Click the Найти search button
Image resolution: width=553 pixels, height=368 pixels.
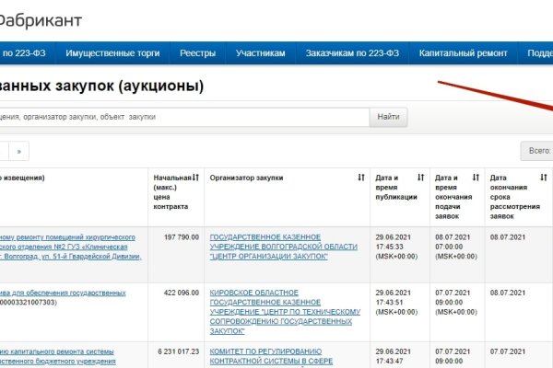click(x=388, y=118)
